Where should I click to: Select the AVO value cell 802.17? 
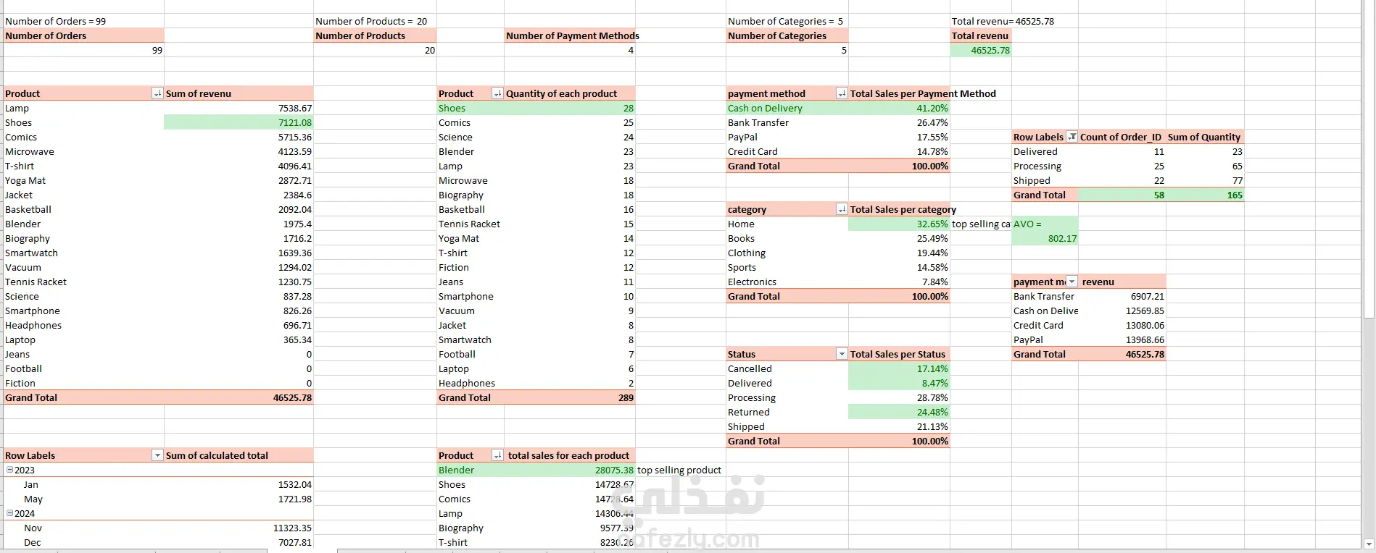coord(1045,238)
